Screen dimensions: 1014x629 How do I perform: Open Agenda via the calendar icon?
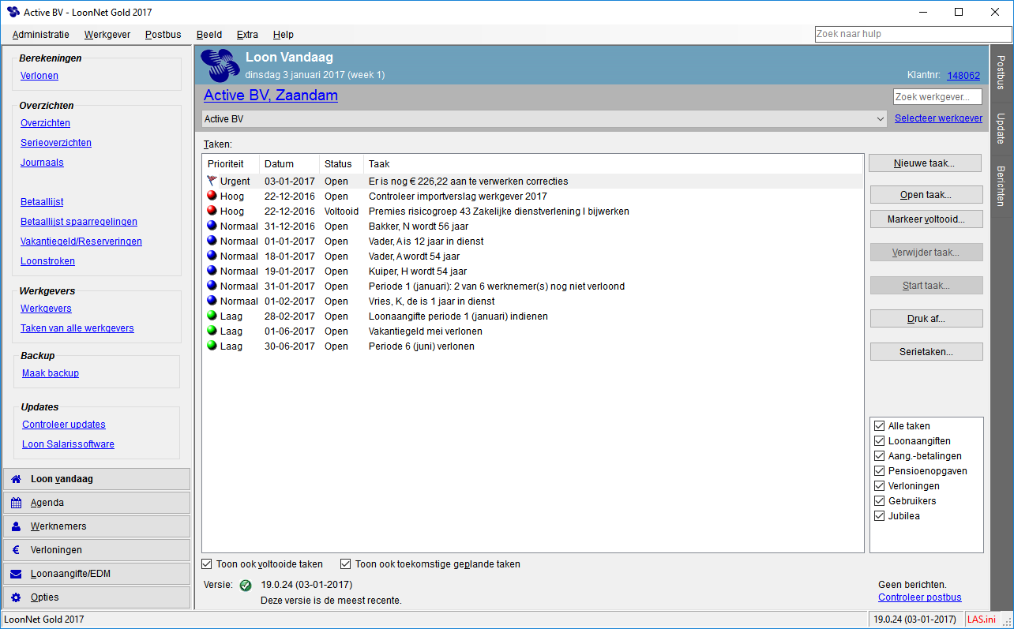click(17, 503)
